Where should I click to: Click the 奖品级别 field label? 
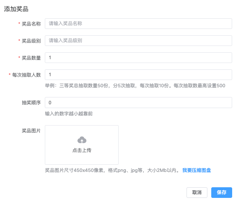coord(31,41)
